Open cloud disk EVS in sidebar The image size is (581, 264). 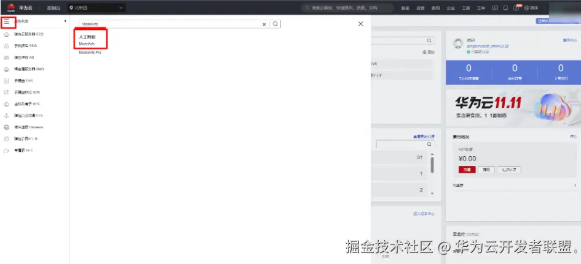tap(23, 80)
